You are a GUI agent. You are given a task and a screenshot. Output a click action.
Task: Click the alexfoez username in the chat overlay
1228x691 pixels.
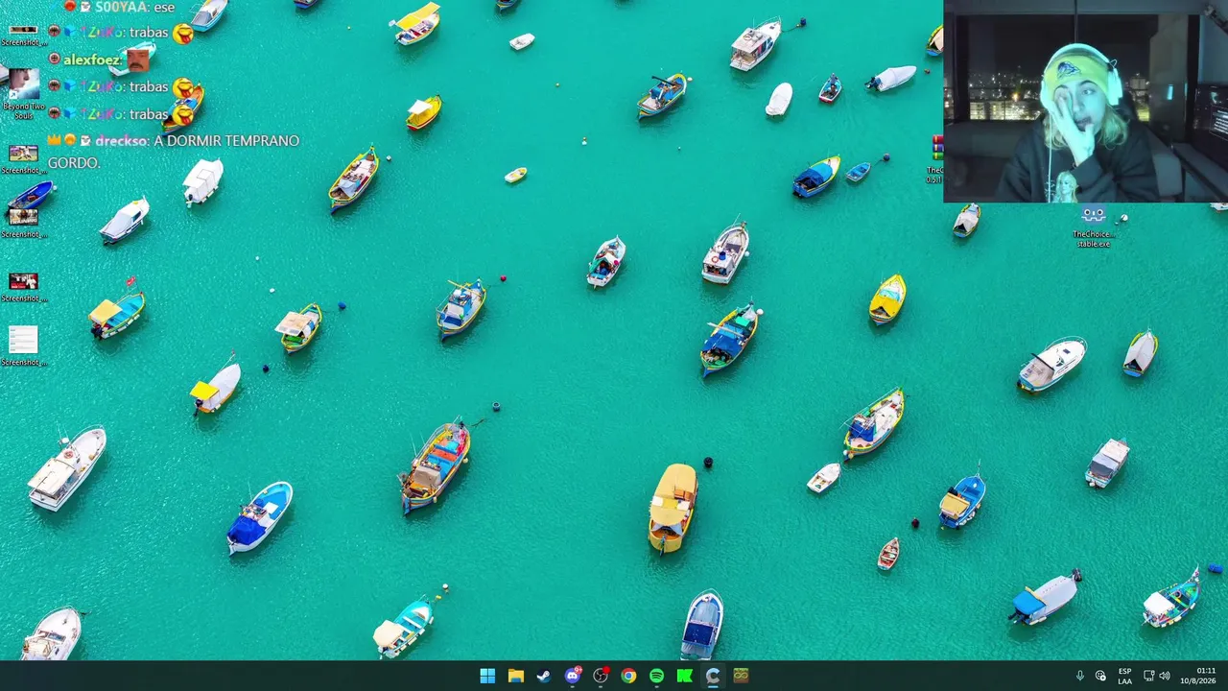click(93, 60)
